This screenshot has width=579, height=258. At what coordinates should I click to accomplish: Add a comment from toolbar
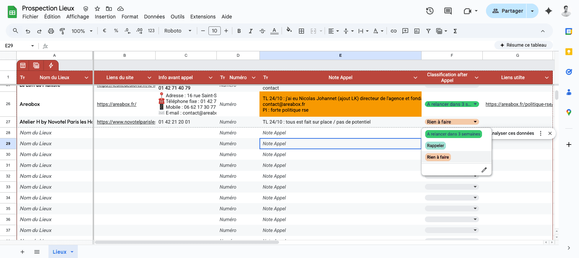pyautogui.click(x=405, y=31)
